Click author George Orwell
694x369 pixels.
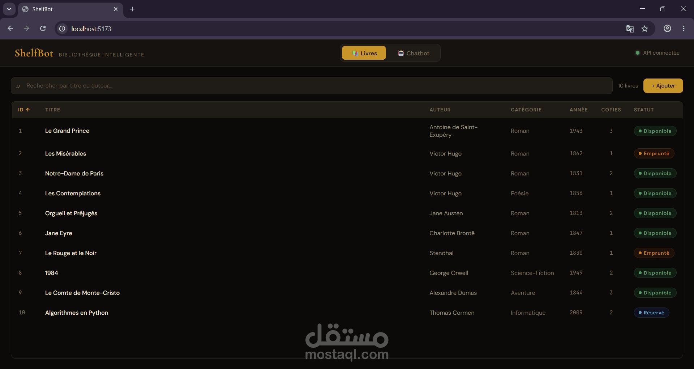(449, 273)
